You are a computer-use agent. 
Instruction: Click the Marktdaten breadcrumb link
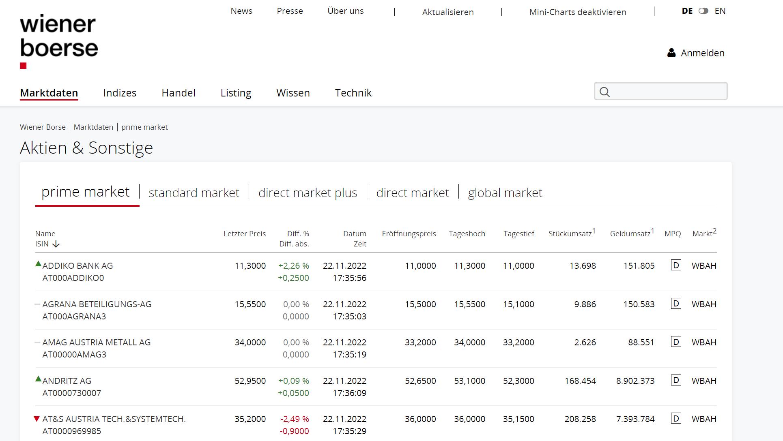click(93, 127)
